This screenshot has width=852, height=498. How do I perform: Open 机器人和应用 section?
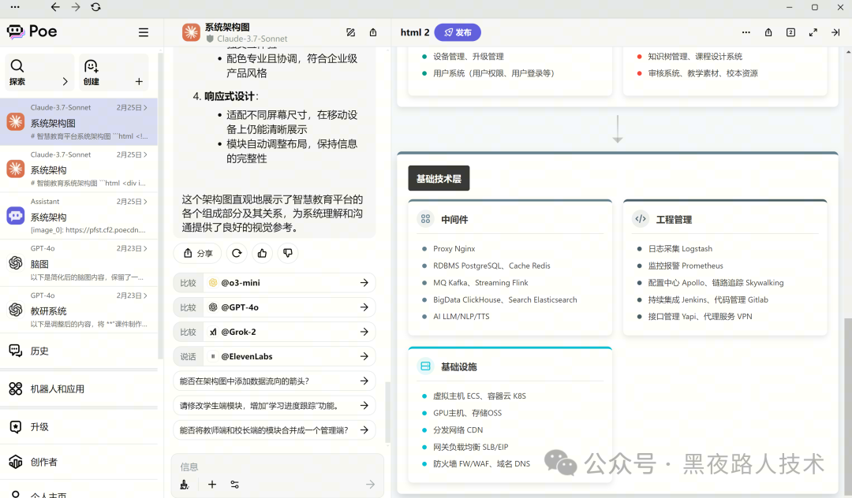tap(79, 389)
